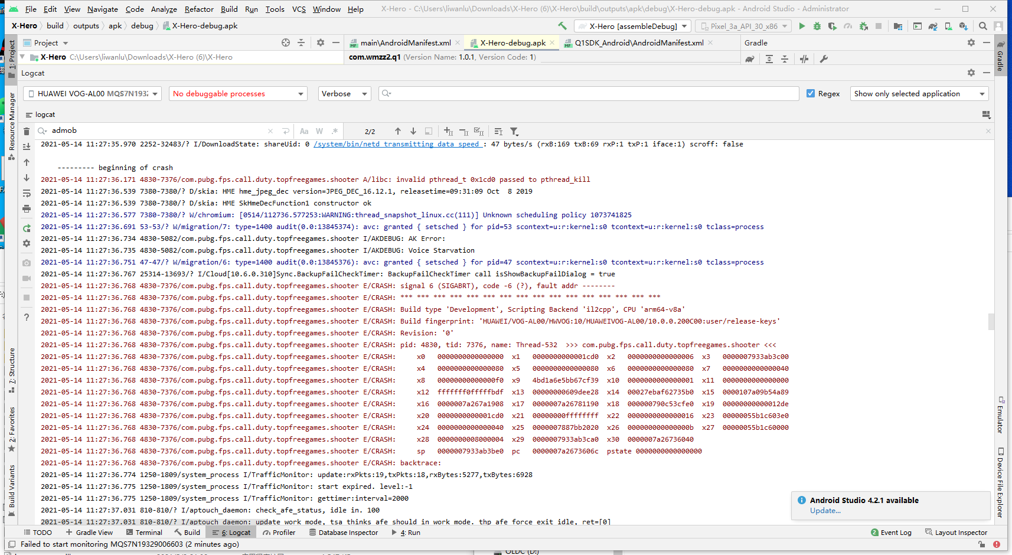Toggle soft-wrap icon in logcat sidebar
This screenshot has height=555, width=1012.
tap(27, 193)
